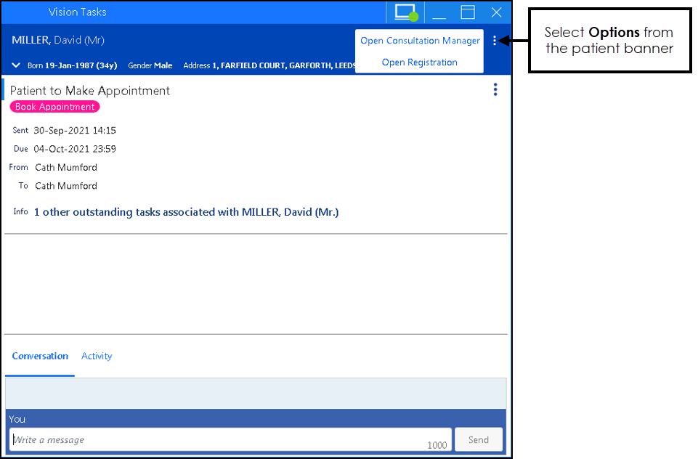Click patient name MILLER, David (Mr)
Viewport: 698px width, 459px height.
[x=58, y=40]
